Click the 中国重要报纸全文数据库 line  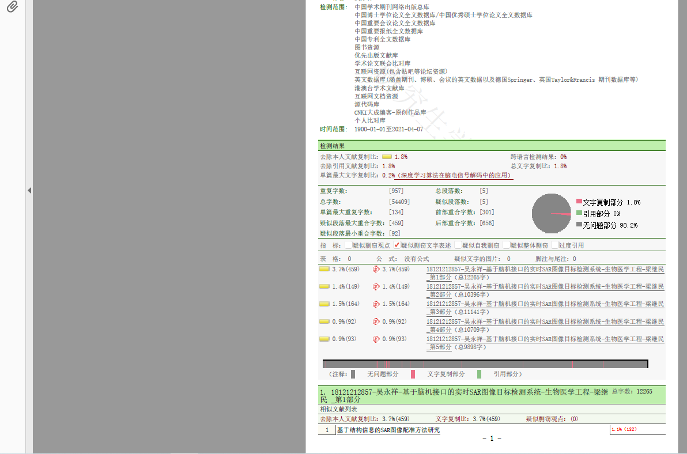click(x=388, y=31)
